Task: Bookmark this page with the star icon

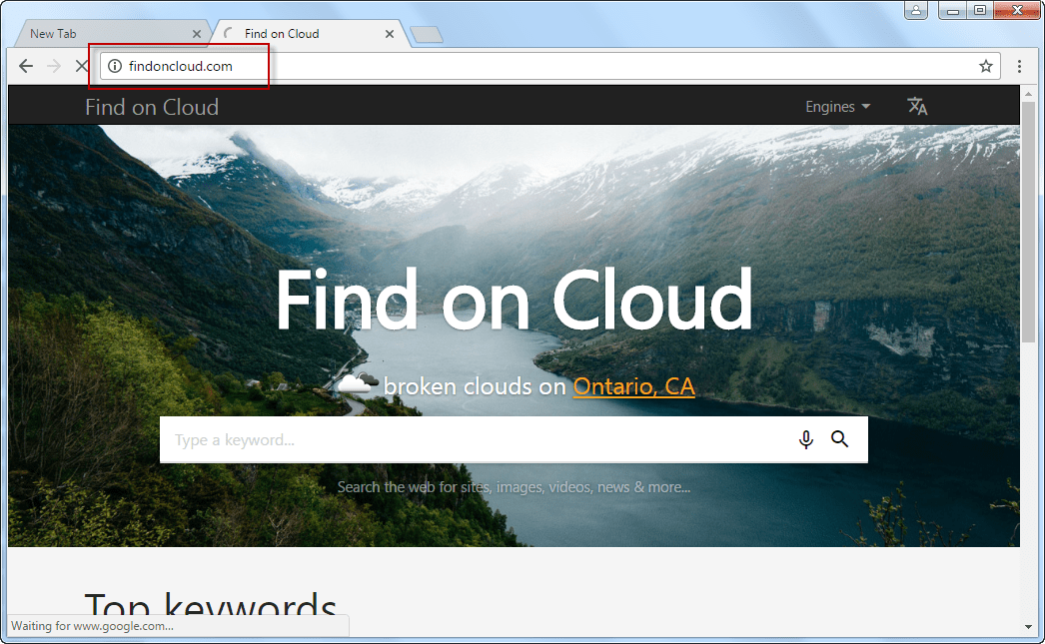Action: click(x=986, y=66)
